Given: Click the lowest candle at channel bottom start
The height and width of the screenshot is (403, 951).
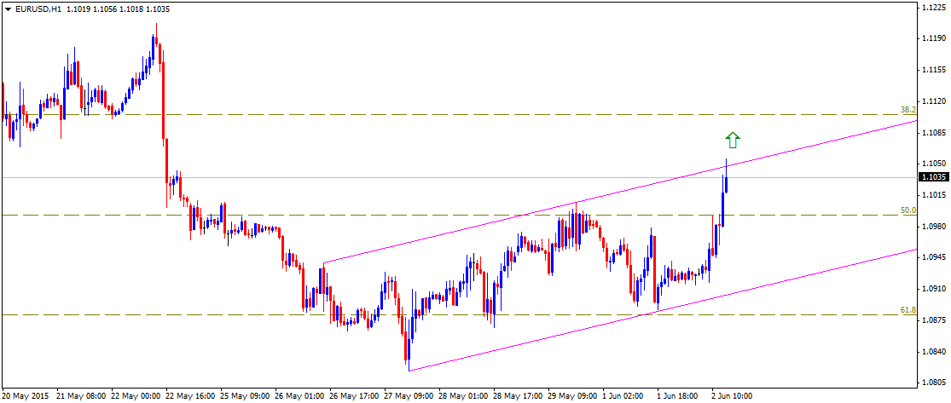Looking at the screenshot, I should pos(408,349).
